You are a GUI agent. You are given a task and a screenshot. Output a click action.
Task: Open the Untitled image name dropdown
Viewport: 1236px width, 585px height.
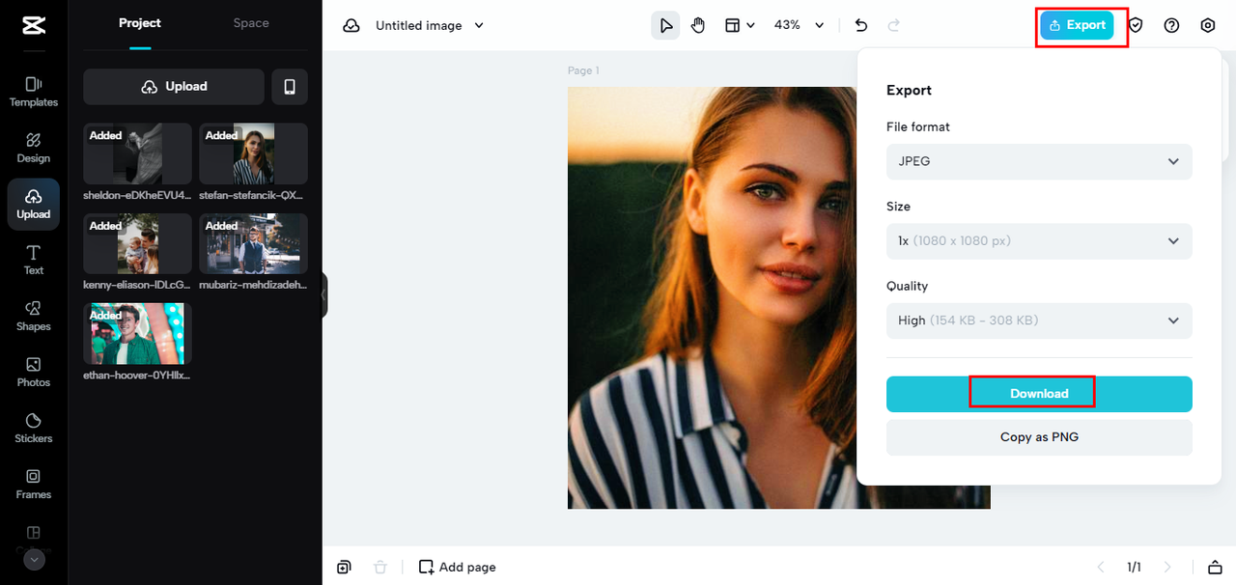[x=430, y=25]
